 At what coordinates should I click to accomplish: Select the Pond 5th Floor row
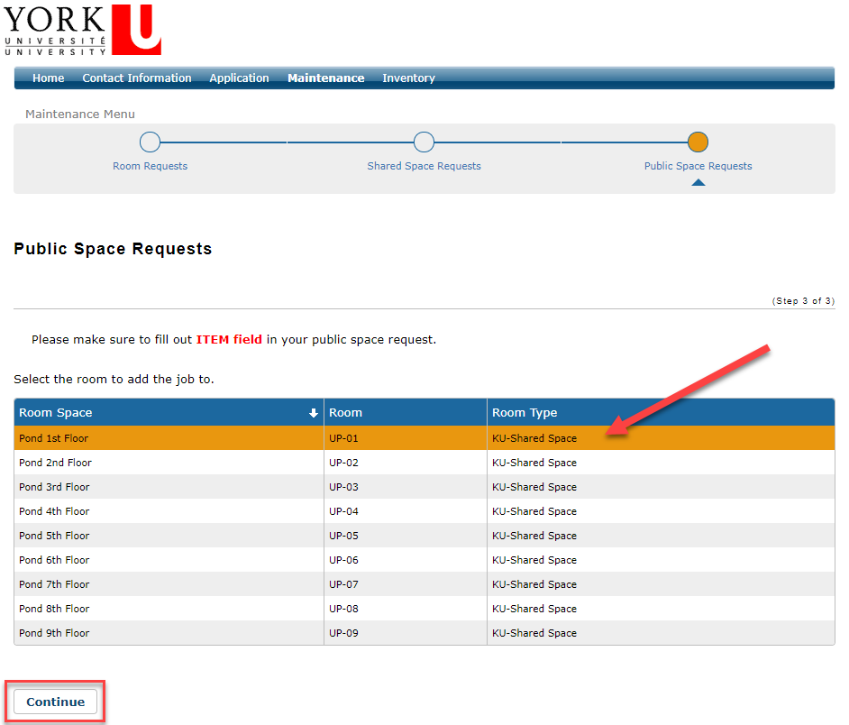pyautogui.click(x=424, y=536)
